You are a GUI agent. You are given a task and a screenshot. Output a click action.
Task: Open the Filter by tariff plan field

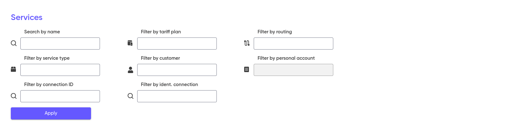pos(177,44)
